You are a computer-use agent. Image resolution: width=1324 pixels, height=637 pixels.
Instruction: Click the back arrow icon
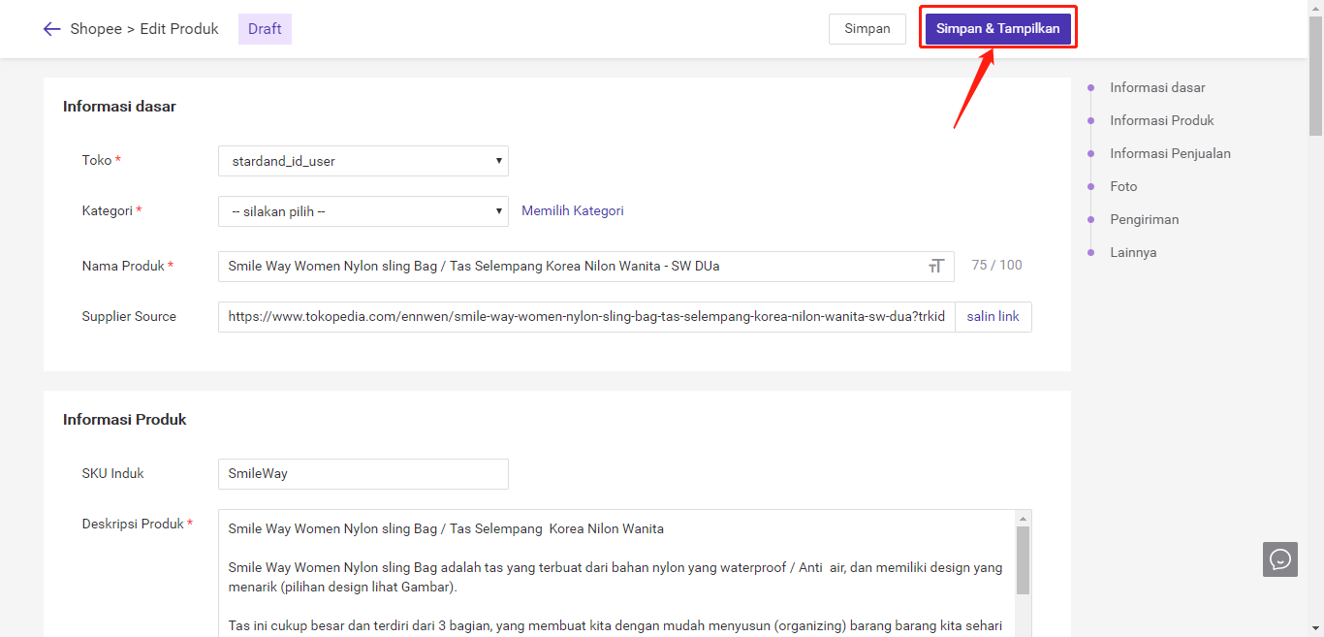click(x=51, y=29)
